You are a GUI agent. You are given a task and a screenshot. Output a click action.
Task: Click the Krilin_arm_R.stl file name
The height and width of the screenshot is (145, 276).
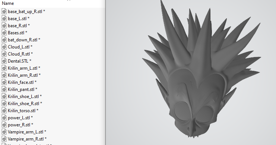pyautogui.click(x=24, y=75)
